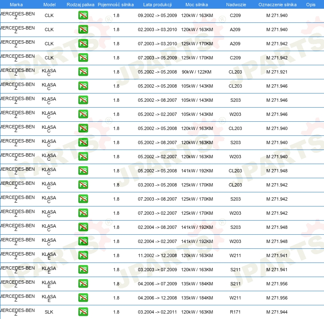
Task: Select the Lata produkcji column header
Action: point(157,5)
